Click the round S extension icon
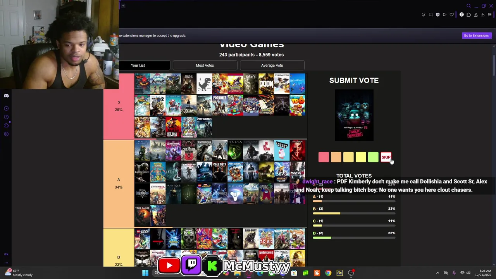Image resolution: width=496 pixels, height=279 pixels. [x=462, y=15]
